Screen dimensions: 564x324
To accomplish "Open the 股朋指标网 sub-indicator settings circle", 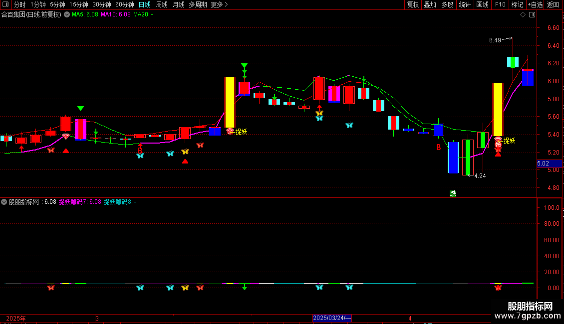I will pos(4,202).
